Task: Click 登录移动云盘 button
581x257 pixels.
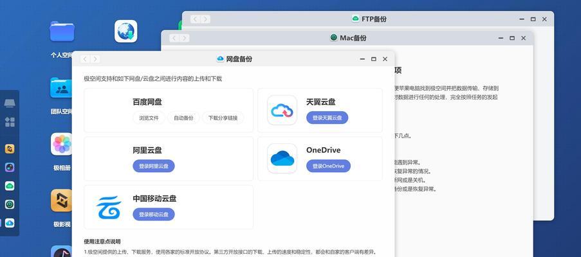Action: [x=154, y=214]
